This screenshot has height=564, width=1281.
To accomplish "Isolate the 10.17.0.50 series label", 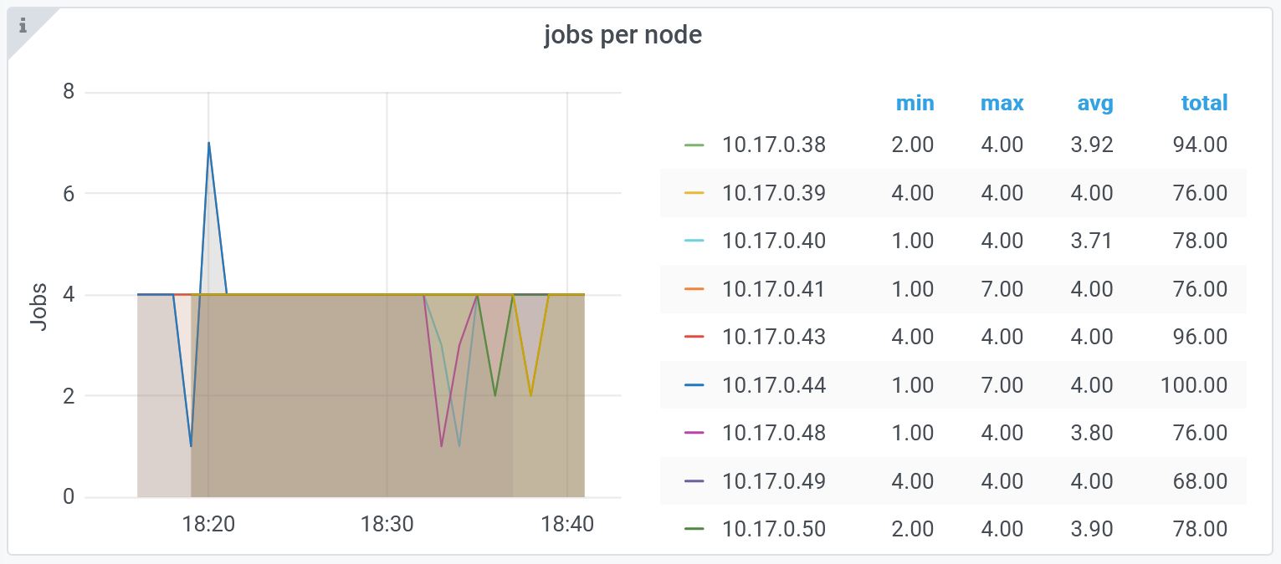I will coord(773,529).
